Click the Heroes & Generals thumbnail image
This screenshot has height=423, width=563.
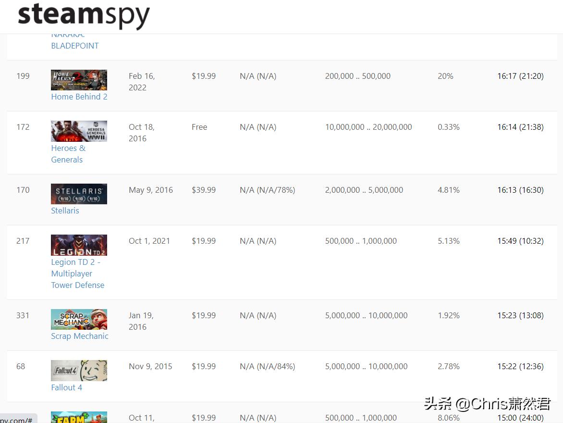(x=79, y=131)
